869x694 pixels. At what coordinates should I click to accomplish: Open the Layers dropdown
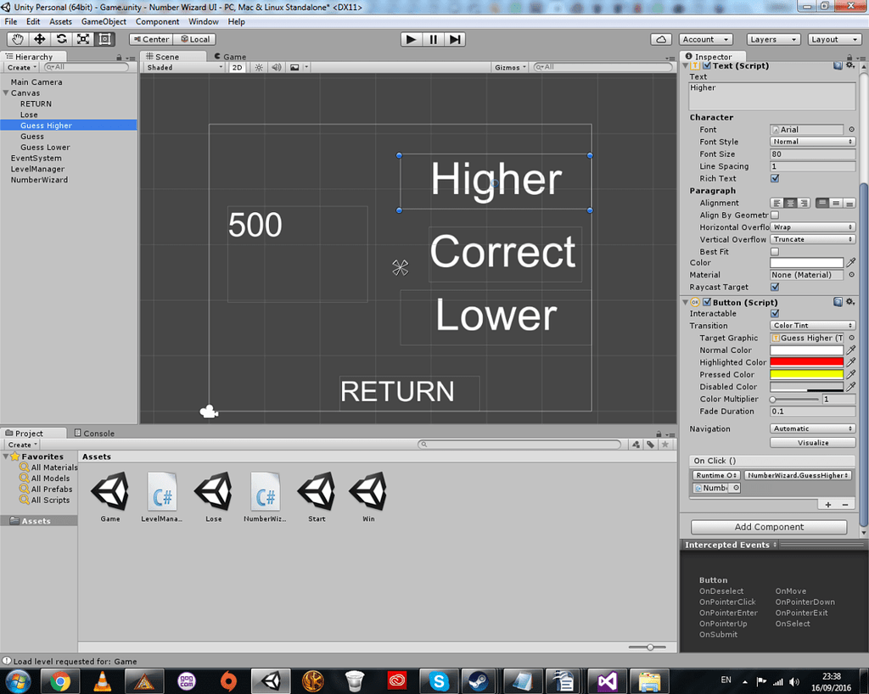point(773,39)
